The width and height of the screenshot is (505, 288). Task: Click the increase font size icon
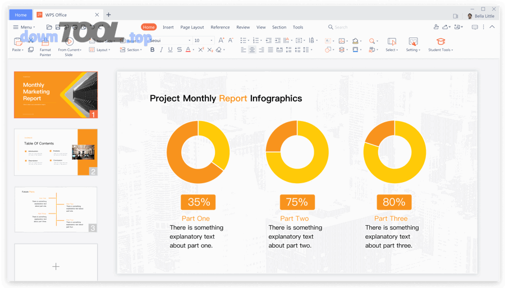(x=221, y=40)
